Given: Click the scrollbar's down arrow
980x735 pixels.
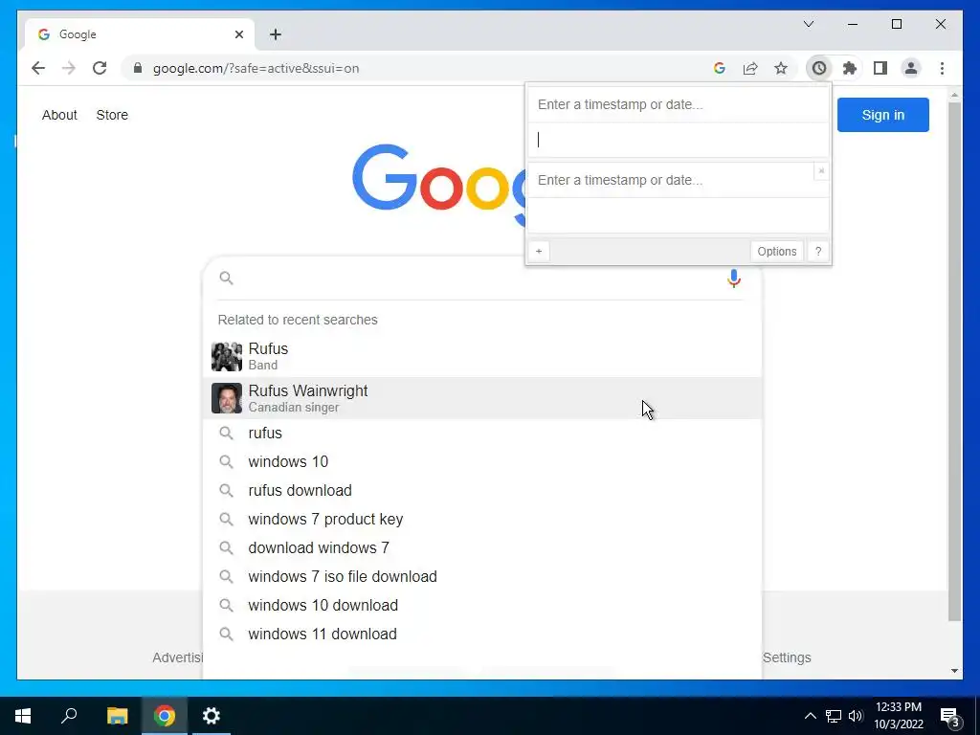Looking at the screenshot, I should (x=954, y=671).
